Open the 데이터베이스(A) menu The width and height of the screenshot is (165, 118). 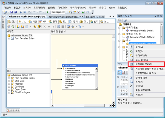tap(78, 8)
